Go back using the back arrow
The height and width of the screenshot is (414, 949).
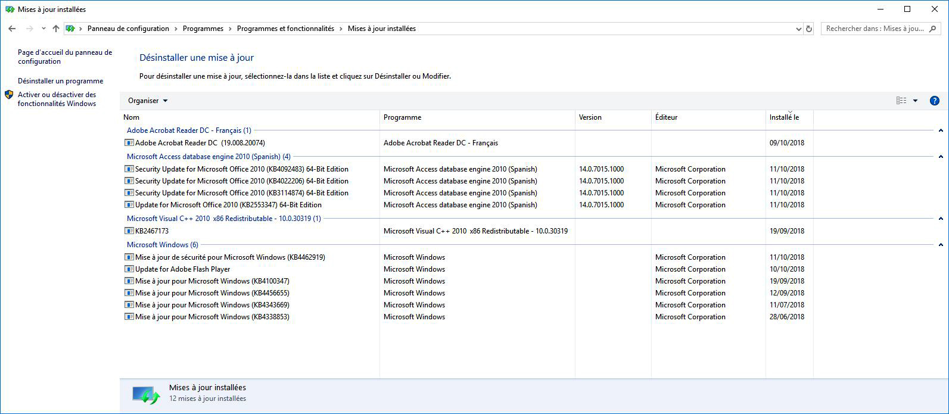click(x=12, y=29)
